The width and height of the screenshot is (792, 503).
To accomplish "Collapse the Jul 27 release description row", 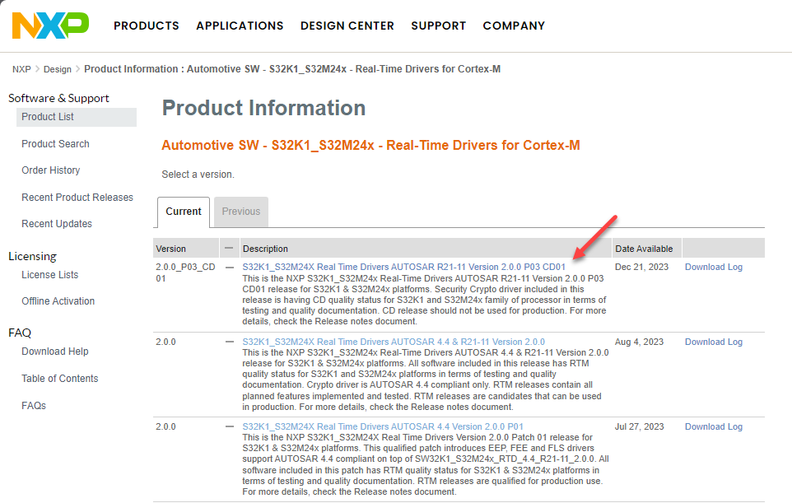I will point(228,426).
